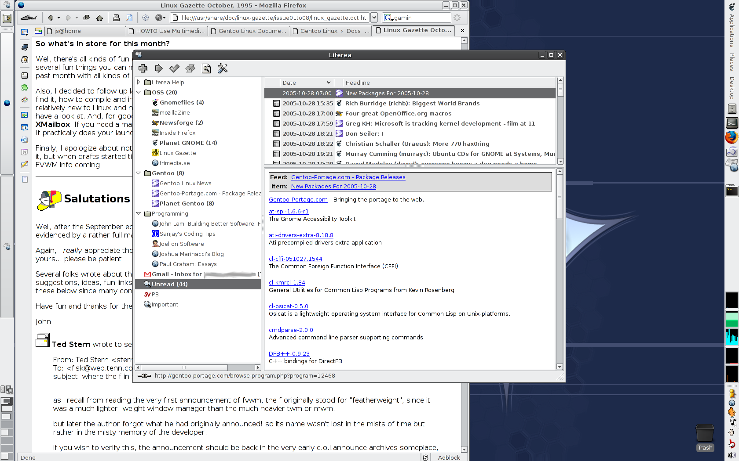Click the Next Unread arrow icon in Liferea
The width and height of the screenshot is (739, 461).
click(159, 68)
